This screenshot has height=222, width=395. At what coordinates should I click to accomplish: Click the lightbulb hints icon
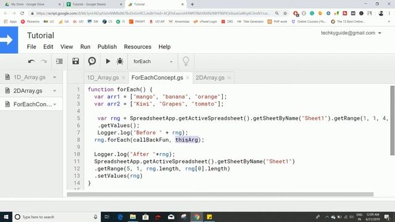[186, 61]
